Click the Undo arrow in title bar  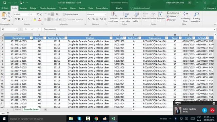tap(9, 3)
